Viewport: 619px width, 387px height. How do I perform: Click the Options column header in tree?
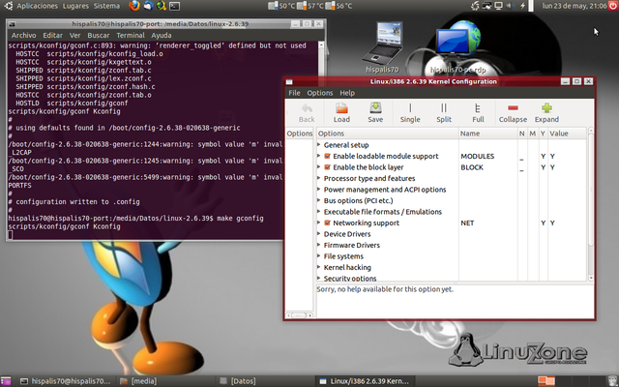(x=387, y=134)
